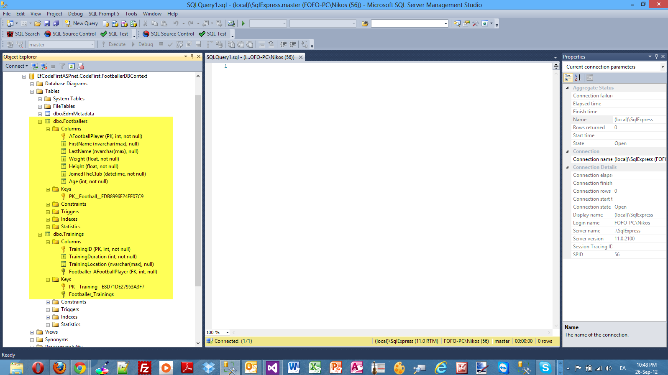The width and height of the screenshot is (668, 375).
Task: Click the Connect Object Explorer icon
Action: [35, 66]
